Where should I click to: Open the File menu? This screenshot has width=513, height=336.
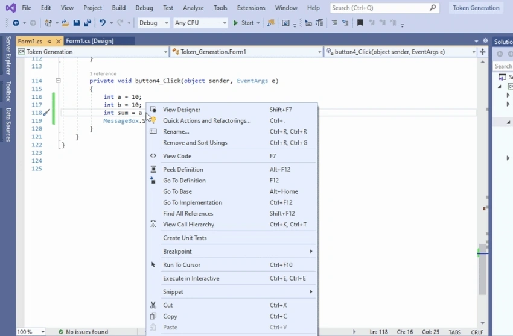(x=27, y=8)
